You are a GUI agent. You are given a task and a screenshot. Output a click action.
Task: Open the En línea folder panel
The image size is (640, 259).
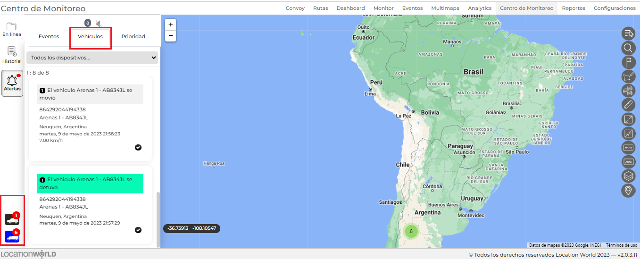(12, 29)
